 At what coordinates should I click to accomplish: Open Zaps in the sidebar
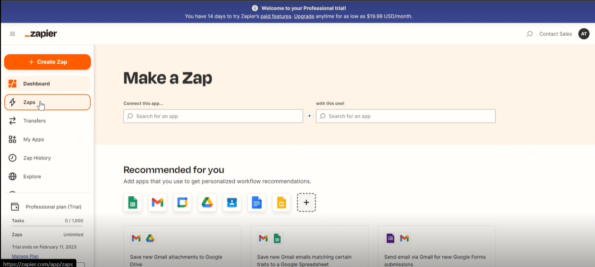pos(47,102)
